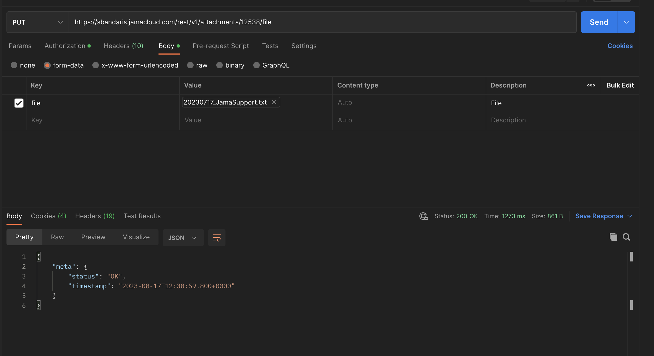
Task: Open the Pre-request Script tab
Action: tap(221, 46)
